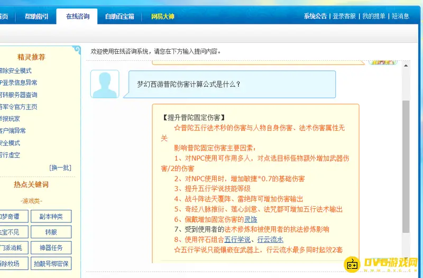Select 客户端异常 recommendation

(x=13, y=131)
